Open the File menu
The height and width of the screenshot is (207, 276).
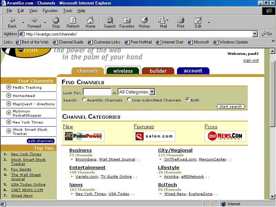[9, 11]
